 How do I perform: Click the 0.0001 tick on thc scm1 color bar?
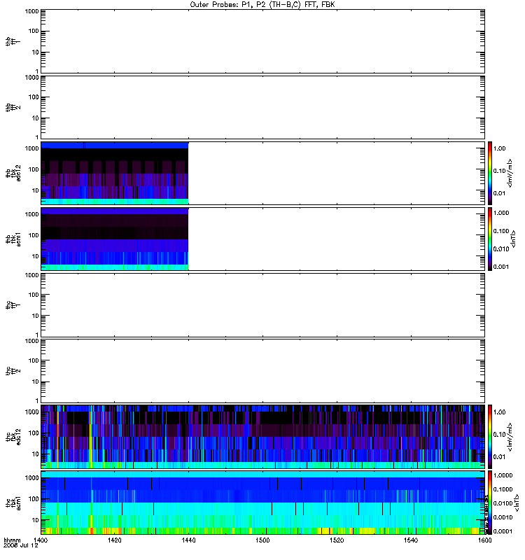coord(503,531)
